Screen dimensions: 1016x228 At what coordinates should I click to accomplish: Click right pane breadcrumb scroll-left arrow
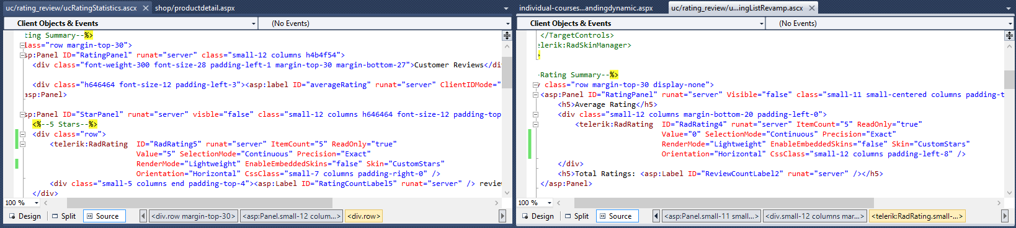coord(656,216)
